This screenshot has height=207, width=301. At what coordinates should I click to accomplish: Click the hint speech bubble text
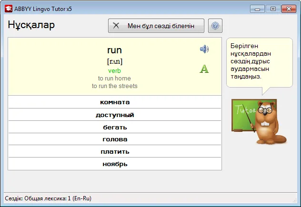[251, 61]
